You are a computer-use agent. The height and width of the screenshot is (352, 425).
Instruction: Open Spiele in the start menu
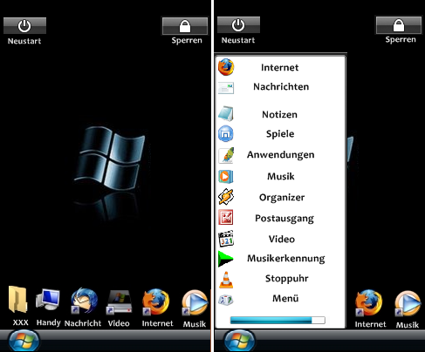(280, 133)
